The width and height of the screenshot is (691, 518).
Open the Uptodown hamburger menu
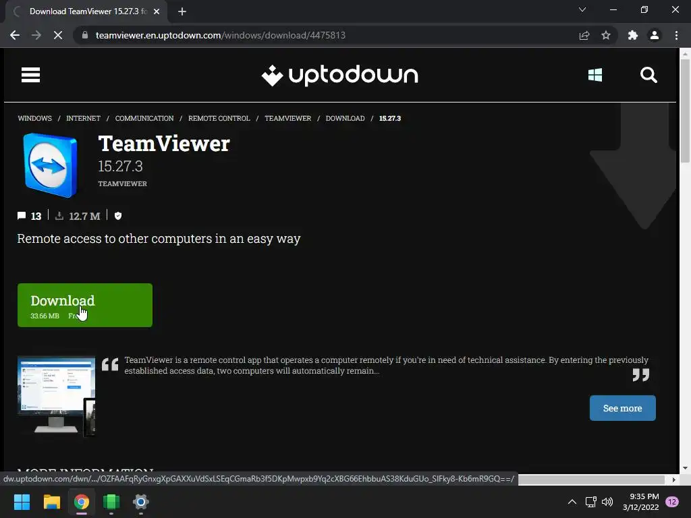(30, 75)
